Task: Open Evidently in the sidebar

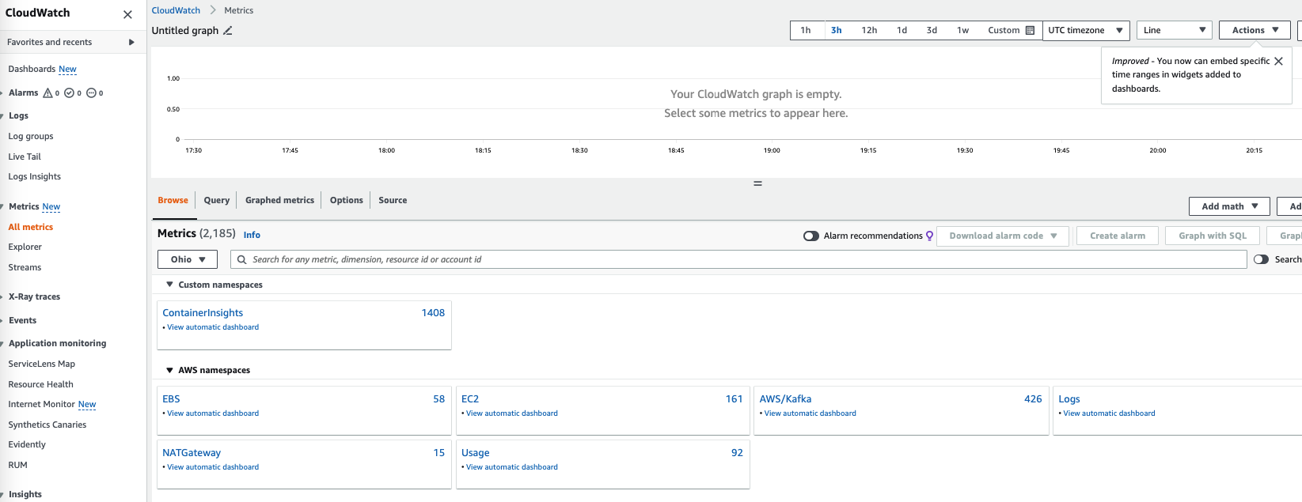Action: [27, 444]
